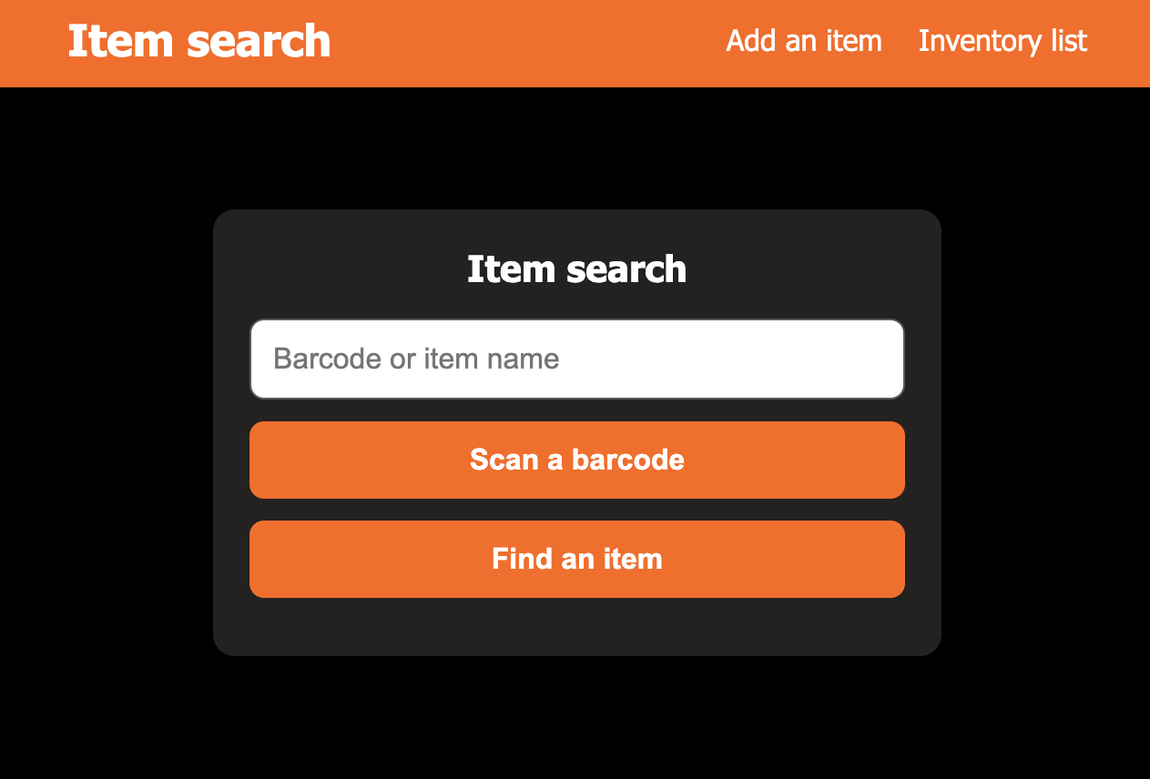Activate the Find an item label text
This screenshot has width=1150, height=779.
pos(577,559)
